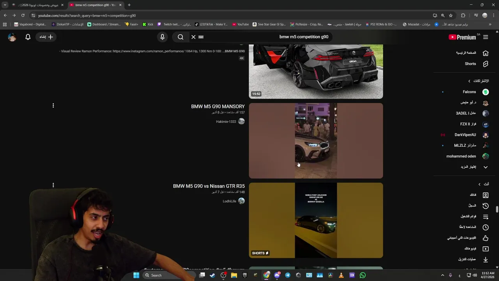Image resolution: width=499 pixels, height=281 pixels.
Task: Show more bookmarks chevron
Action: point(490,24)
